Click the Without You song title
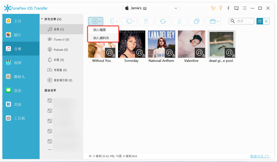Image resolution: width=277 pixels, height=162 pixels. click(101, 61)
